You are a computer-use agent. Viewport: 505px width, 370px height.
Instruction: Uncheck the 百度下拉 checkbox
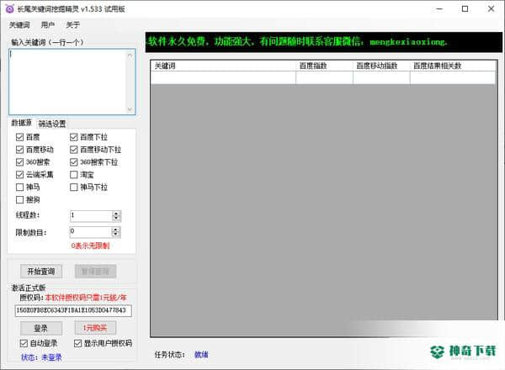point(74,137)
